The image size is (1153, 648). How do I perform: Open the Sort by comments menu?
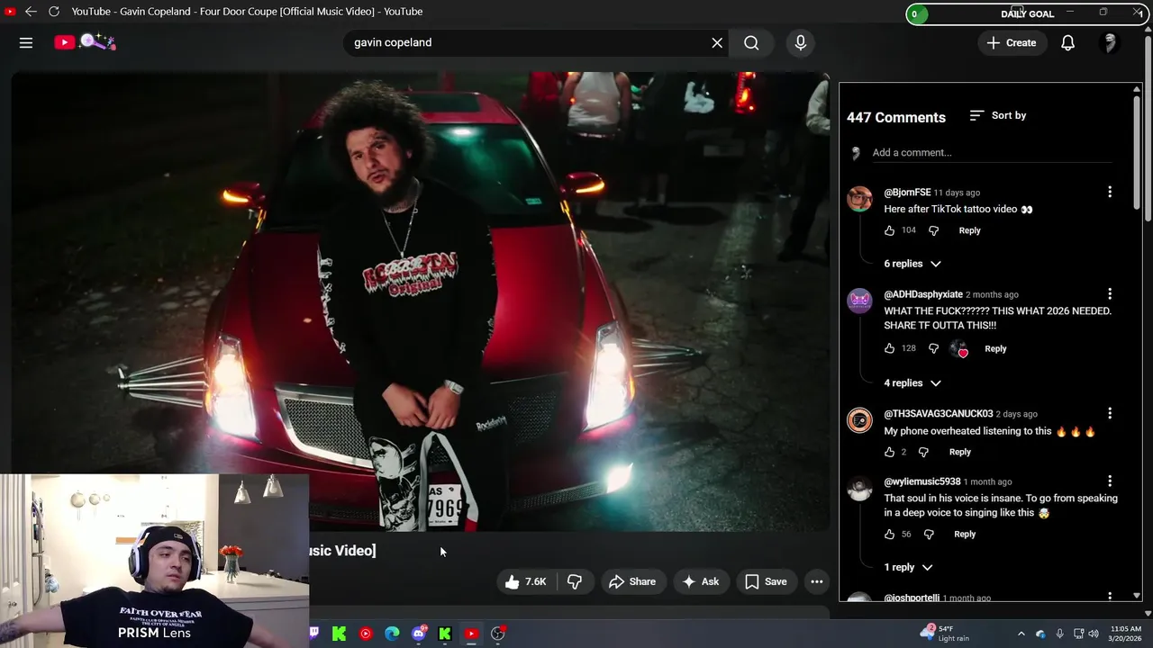998,115
